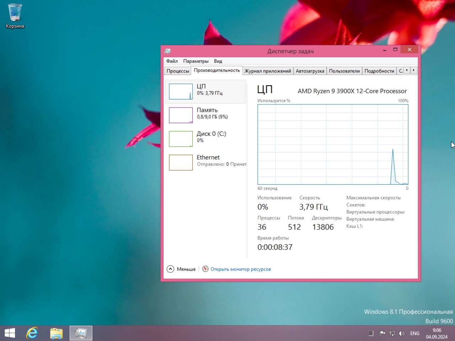Click the network tray icon
This screenshot has height=341, width=455.
point(392,333)
